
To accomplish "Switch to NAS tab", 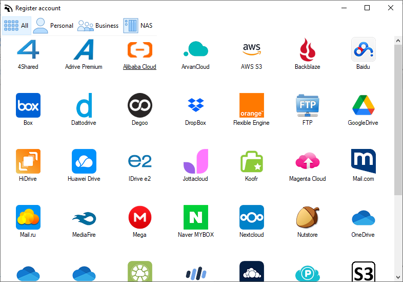I will coord(138,26).
